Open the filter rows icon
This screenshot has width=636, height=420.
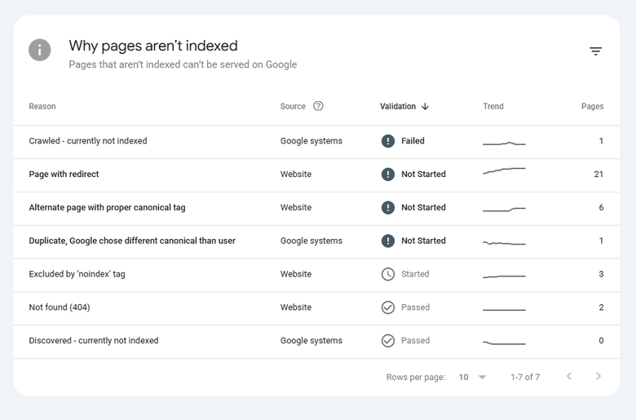(x=595, y=51)
